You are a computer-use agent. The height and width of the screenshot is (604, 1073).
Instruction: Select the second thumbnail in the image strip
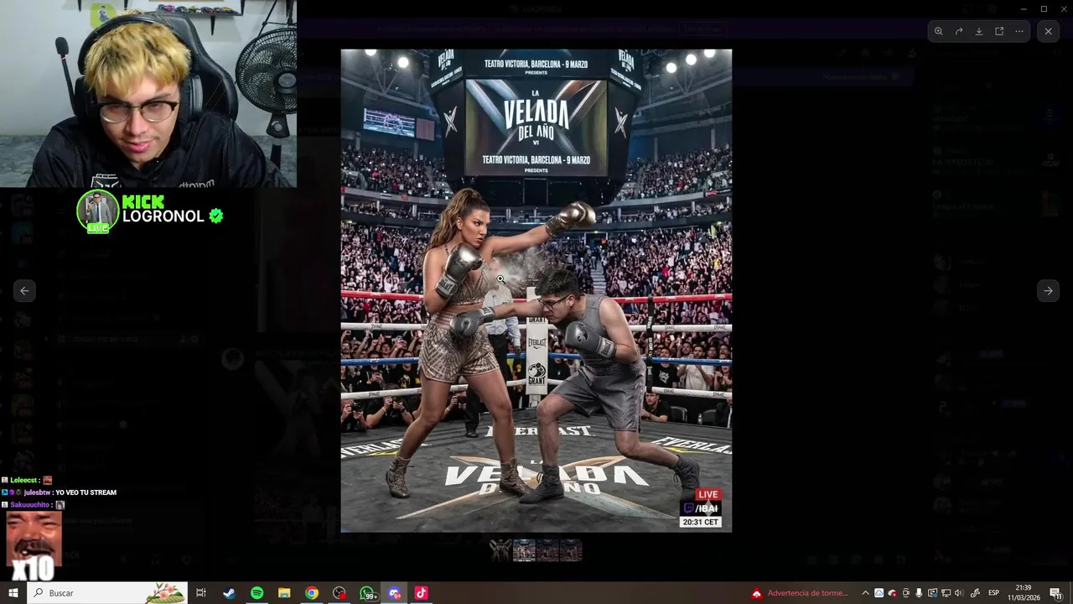[524, 550]
